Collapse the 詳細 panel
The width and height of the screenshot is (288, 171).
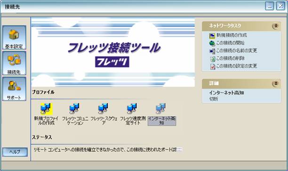pos(275,84)
